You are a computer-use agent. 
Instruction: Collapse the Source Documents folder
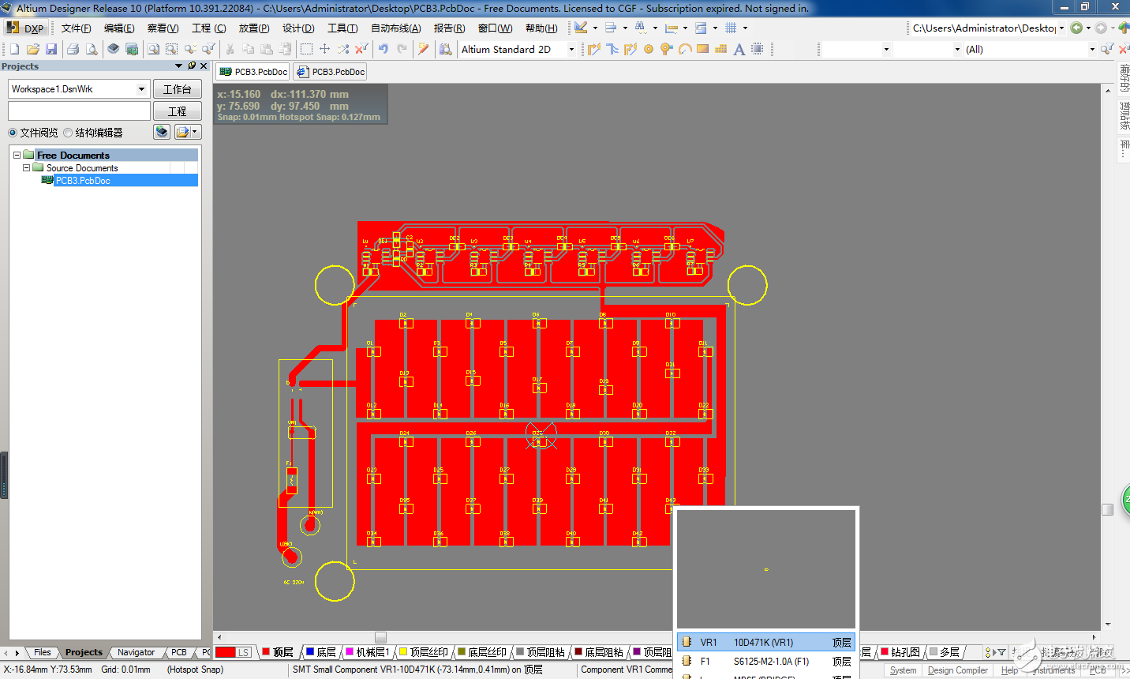tap(26, 168)
